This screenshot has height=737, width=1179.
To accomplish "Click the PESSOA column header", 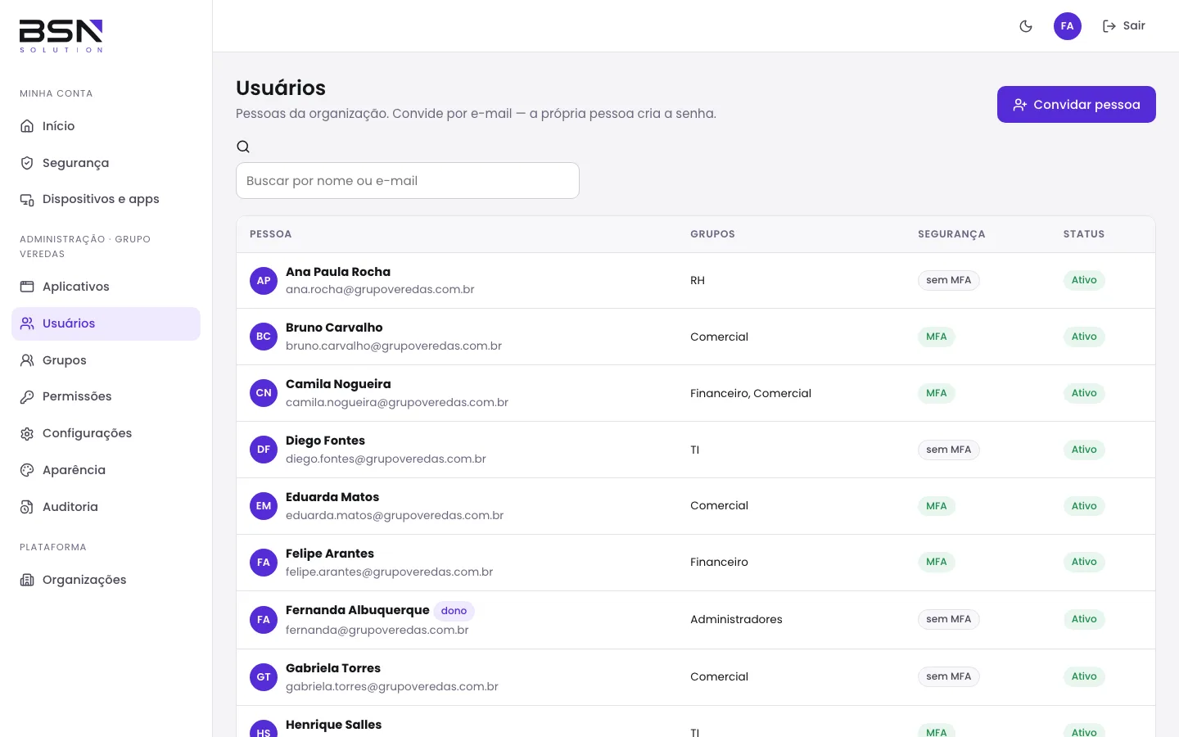I will click(271, 234).
